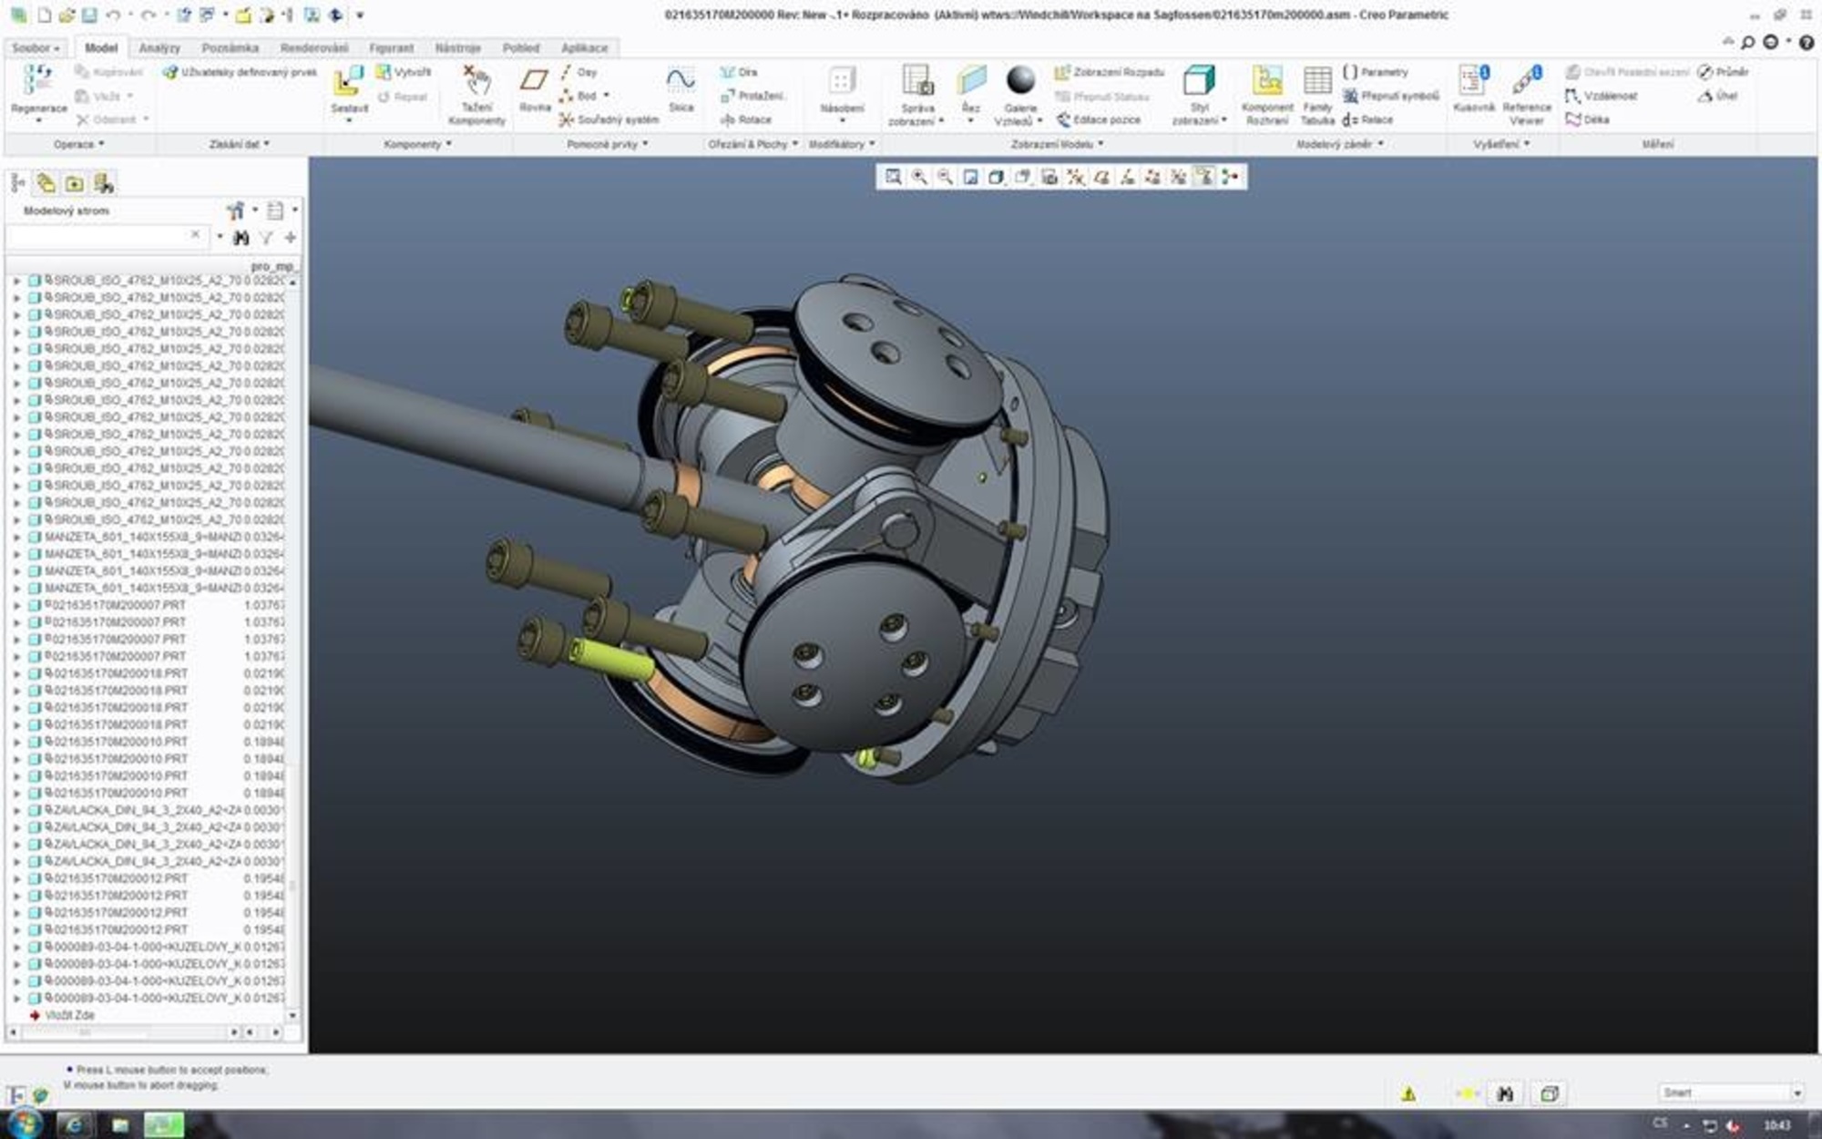Expand the Pomocné prvky group dropdown

[607, 144]
